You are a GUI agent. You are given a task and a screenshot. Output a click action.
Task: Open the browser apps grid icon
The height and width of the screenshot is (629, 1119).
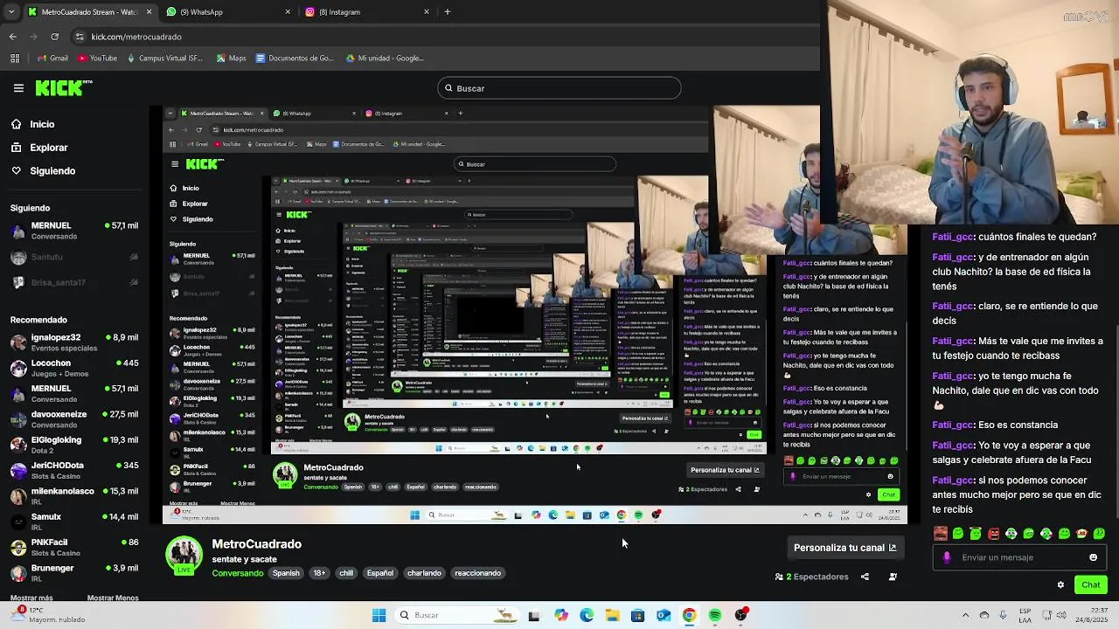15,59
